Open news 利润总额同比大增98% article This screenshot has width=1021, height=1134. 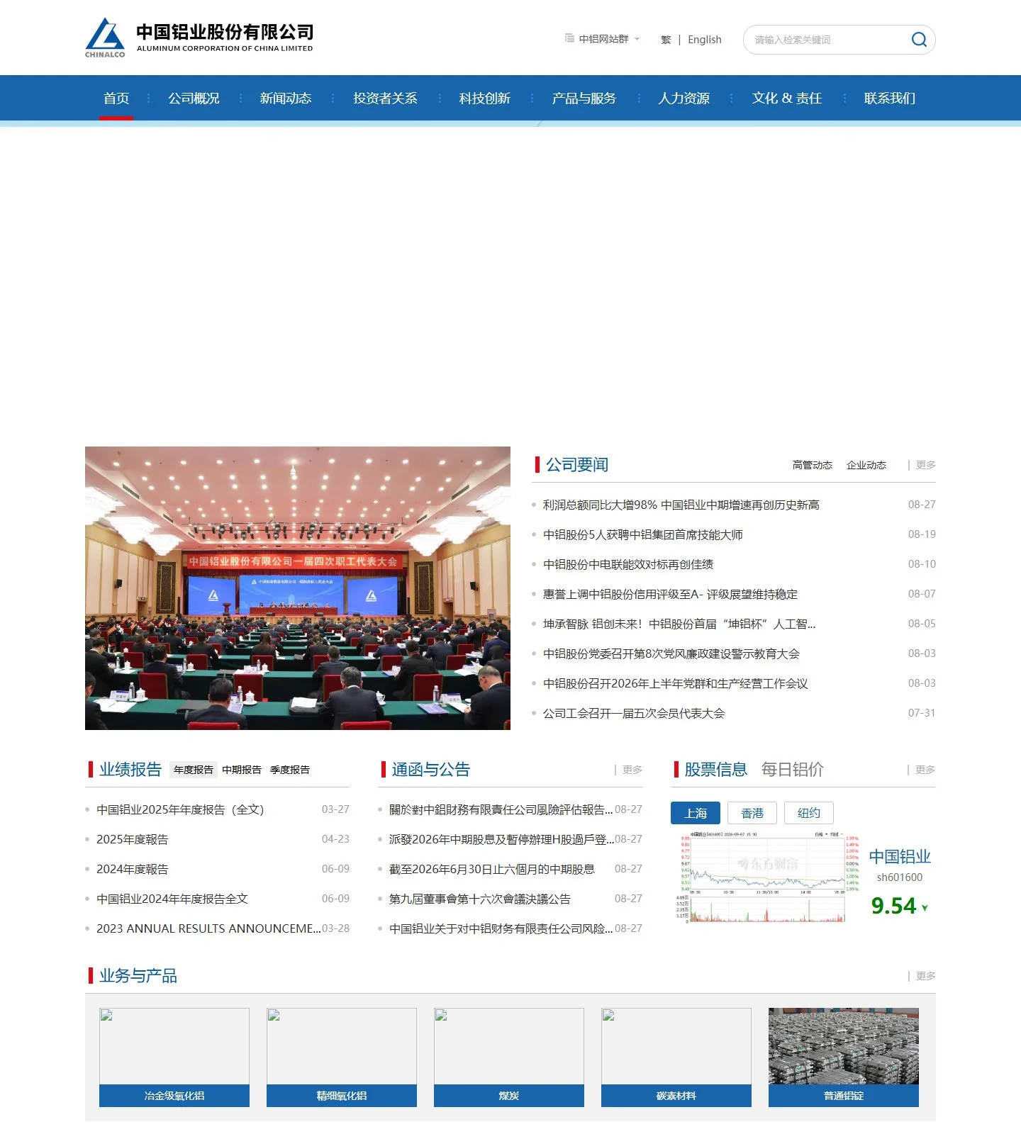(x=681, y=505)
